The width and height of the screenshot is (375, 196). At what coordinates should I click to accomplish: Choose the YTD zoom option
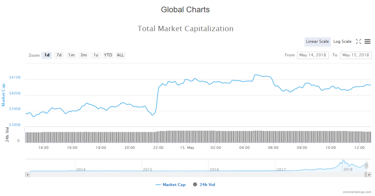pyautogui.click(x=108, y=55)
